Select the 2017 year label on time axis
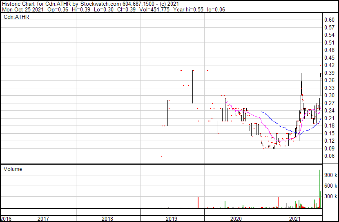339x222 pixels. pos(43,219)
